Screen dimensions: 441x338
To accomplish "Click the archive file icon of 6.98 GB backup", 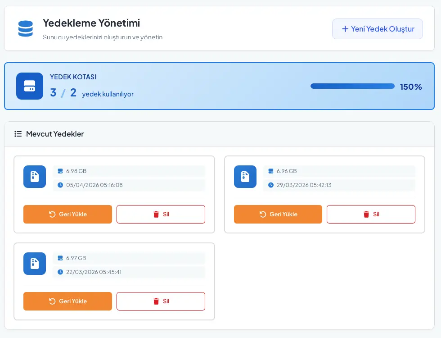I will click(35, 177).
